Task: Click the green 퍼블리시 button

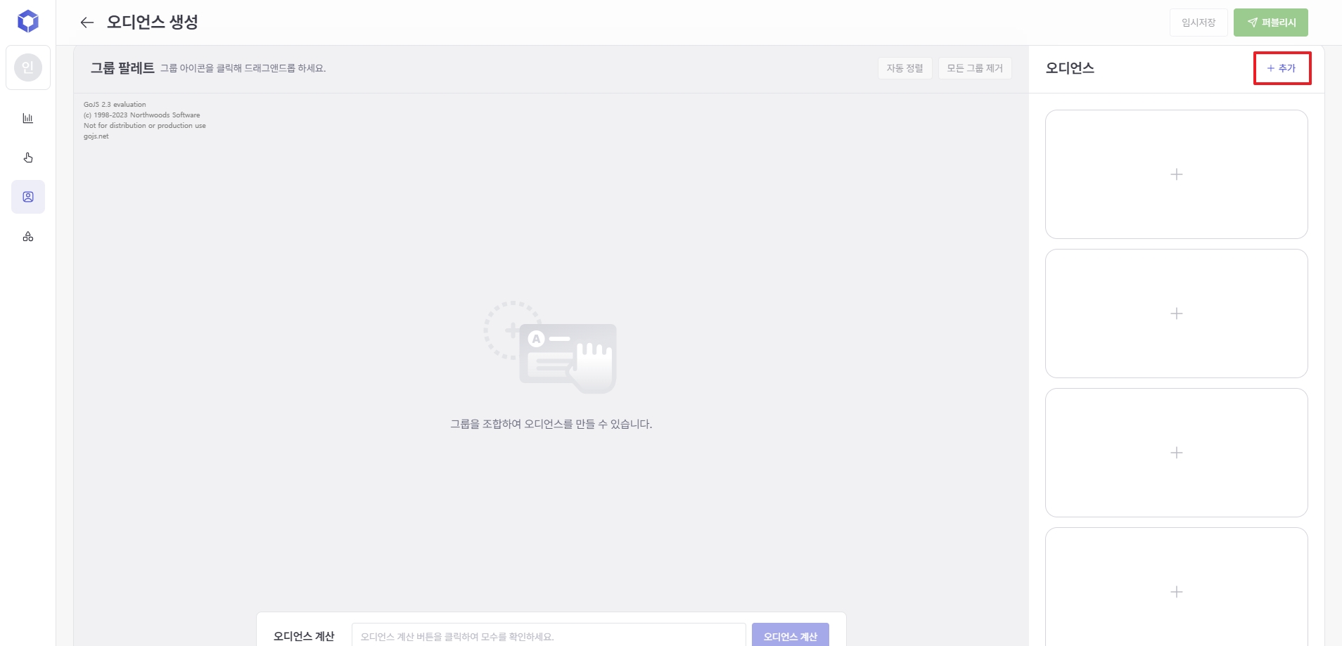Action: pos(1270,22)
